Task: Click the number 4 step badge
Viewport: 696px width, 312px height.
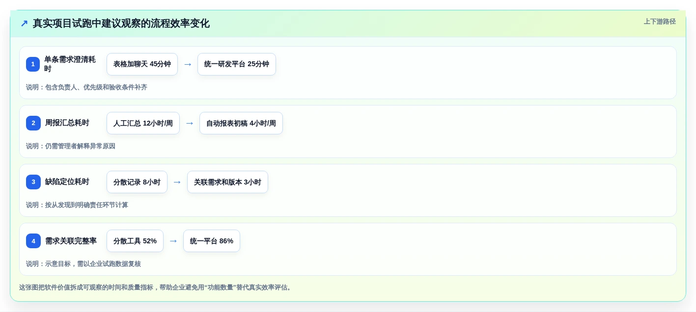Action: coord(33,241)
